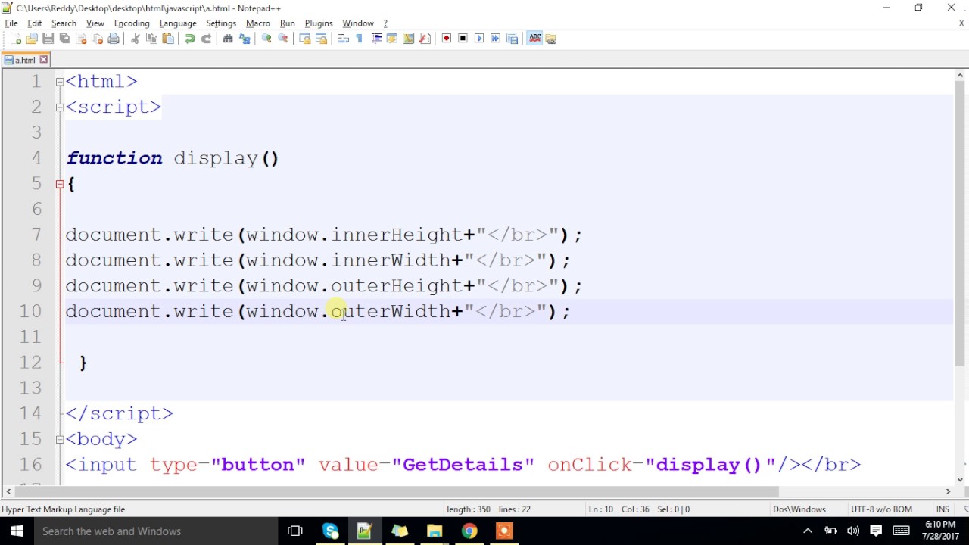Cut selection with scissors icon
The image size is (969, 545).
coord(136,39)
